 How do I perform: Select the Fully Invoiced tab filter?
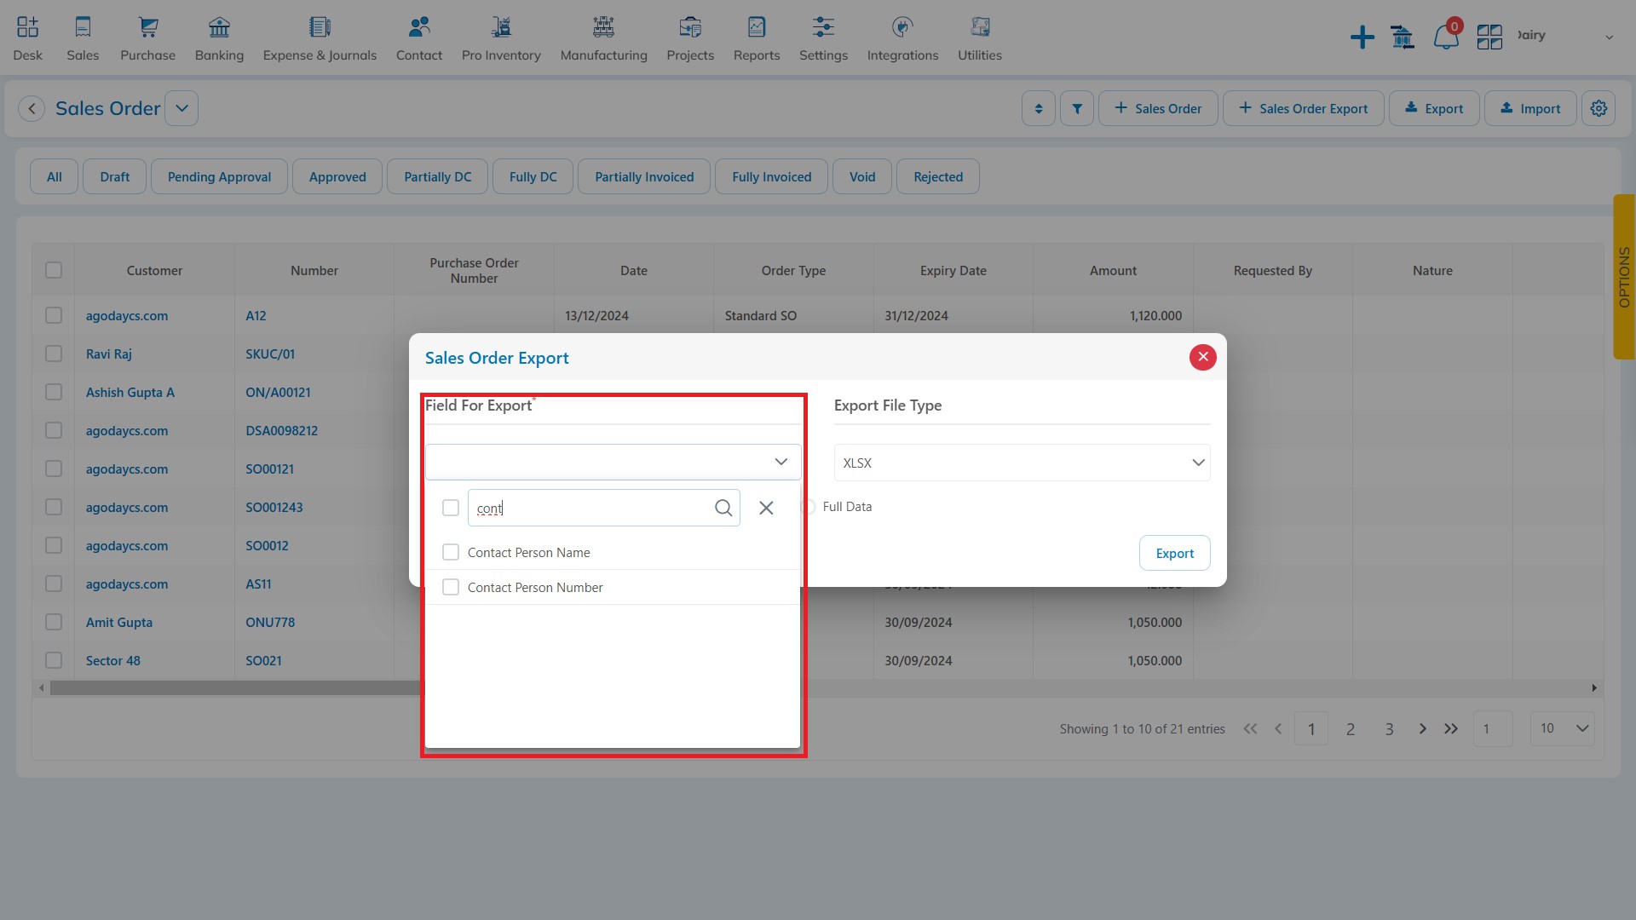tap(772, 176)
